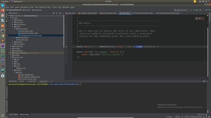Open the Project view dropdown
The height and width of the screenshot is (118, 211).
point(14,13)
